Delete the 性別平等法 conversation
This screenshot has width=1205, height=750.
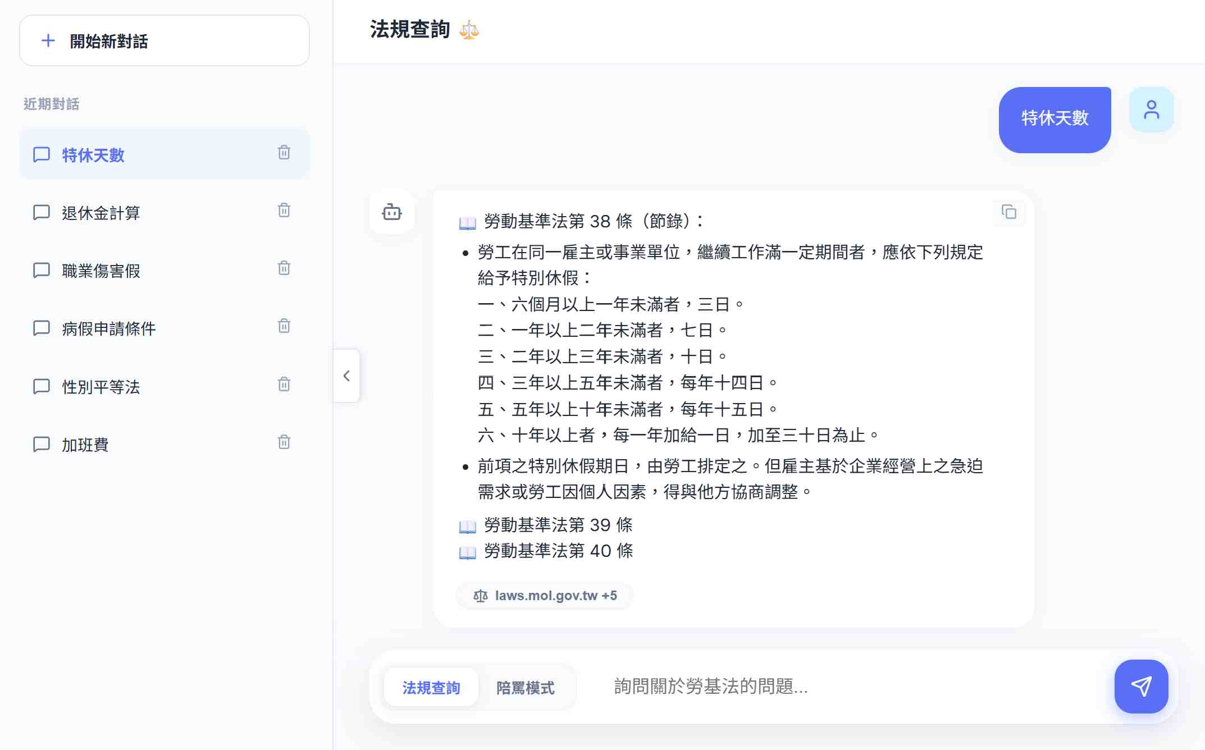click(x=284, y=385)
